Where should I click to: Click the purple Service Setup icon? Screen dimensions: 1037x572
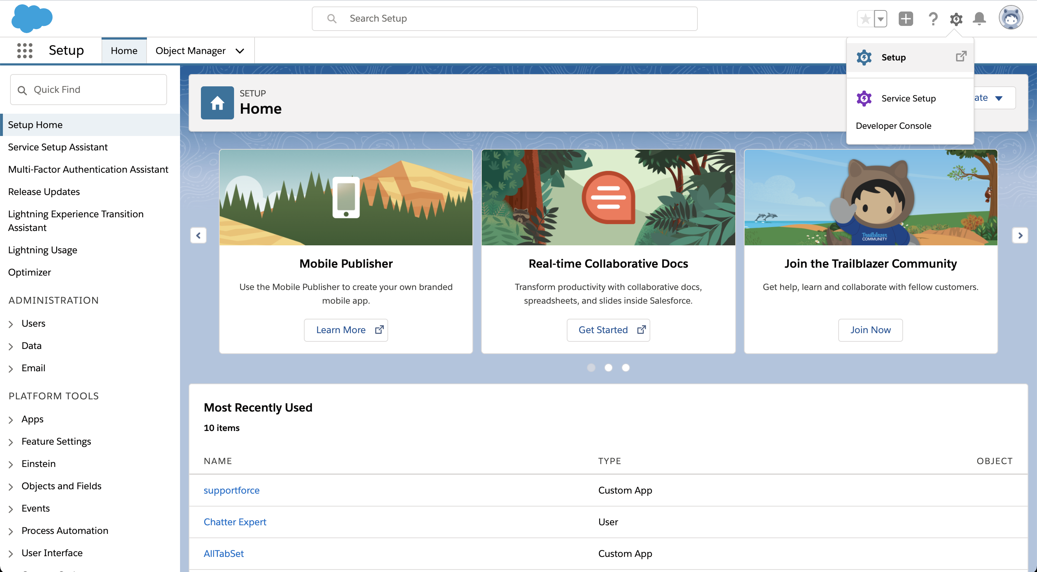(864, 99)
